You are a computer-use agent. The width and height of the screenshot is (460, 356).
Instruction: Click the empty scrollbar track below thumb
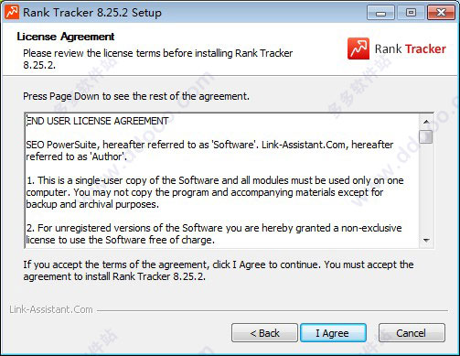tap(426, 189)
